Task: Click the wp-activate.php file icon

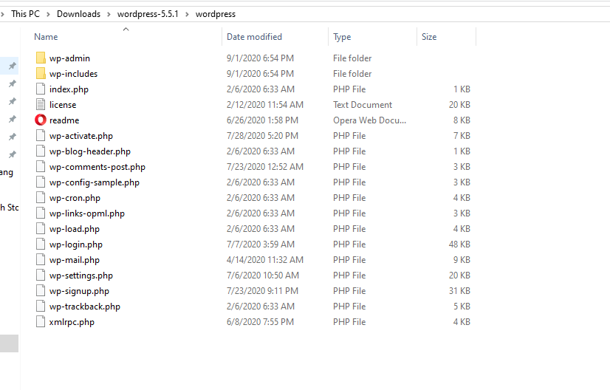Action: pos(41,135)
